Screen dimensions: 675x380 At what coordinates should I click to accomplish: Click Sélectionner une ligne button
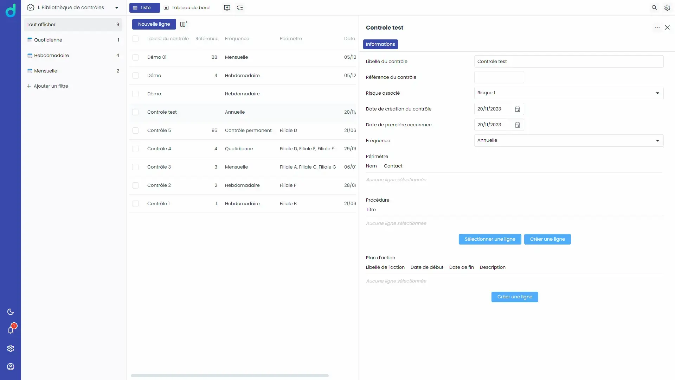coord(490,239)
